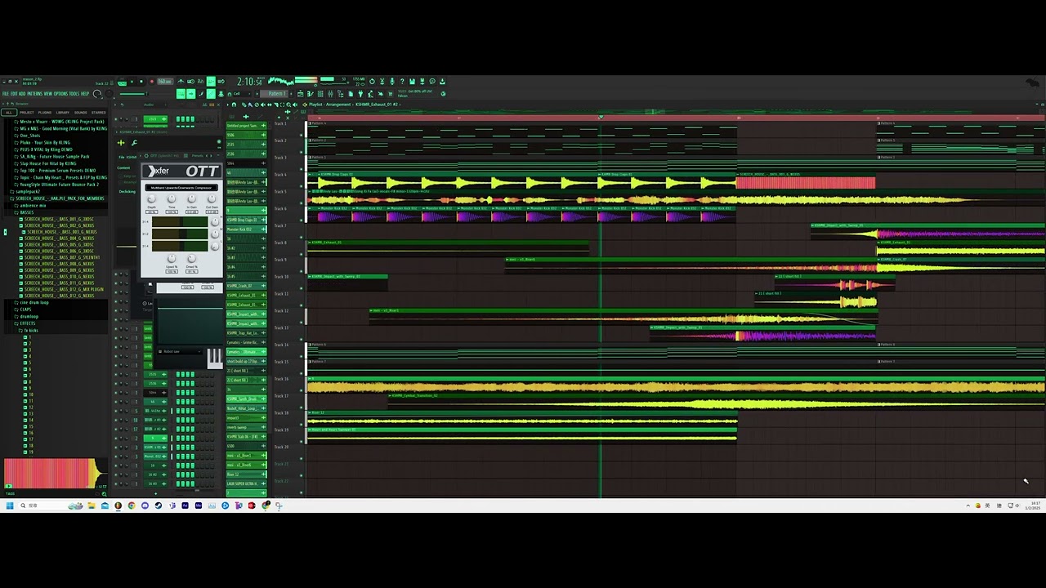Open the OPTIONS menu
The width and height of the screenshot is (1046, 588).
coord(60,93)
